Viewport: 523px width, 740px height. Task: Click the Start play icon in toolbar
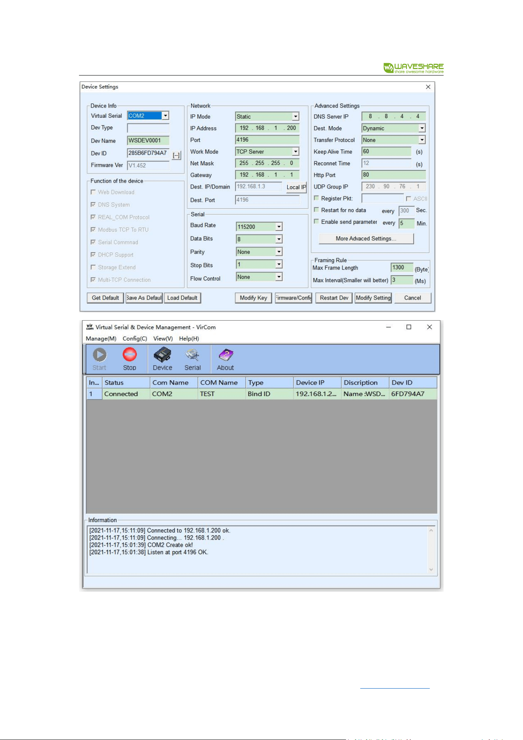(100, 355)
